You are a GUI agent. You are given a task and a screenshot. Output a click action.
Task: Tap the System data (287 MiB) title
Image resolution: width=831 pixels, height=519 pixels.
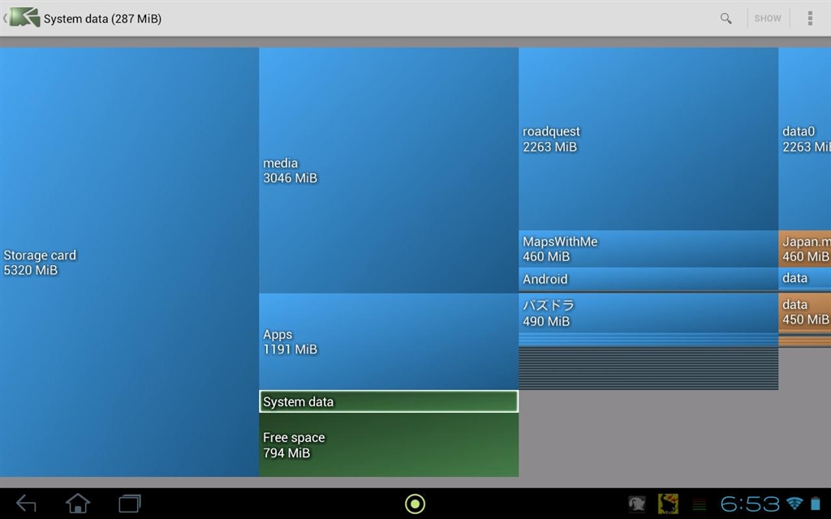tap(102, 19)
